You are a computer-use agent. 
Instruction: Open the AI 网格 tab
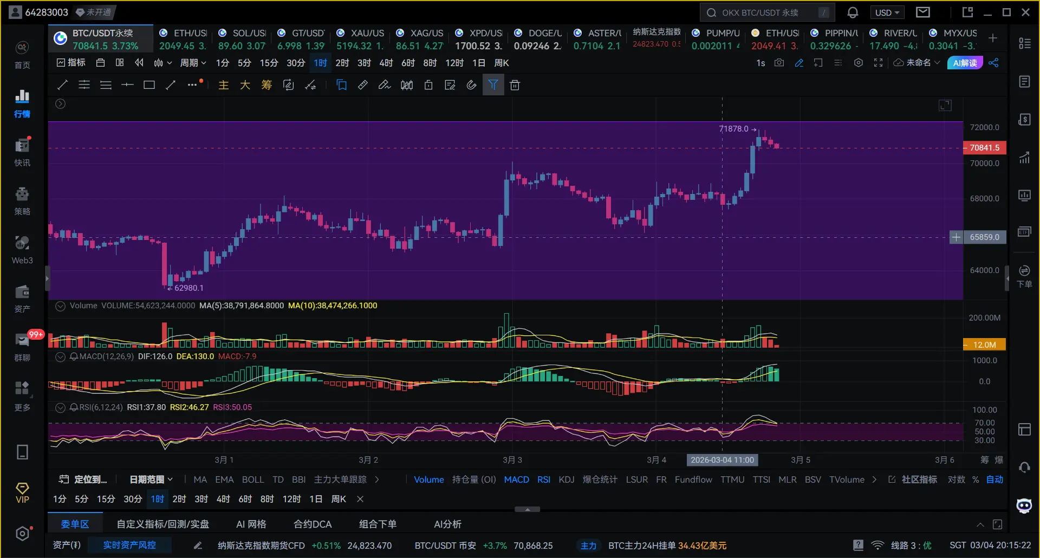tap(251, 524)
